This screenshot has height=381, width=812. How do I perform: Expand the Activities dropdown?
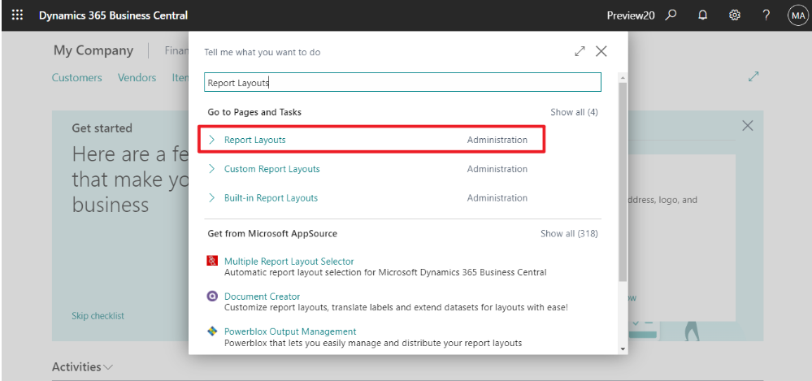108,367
